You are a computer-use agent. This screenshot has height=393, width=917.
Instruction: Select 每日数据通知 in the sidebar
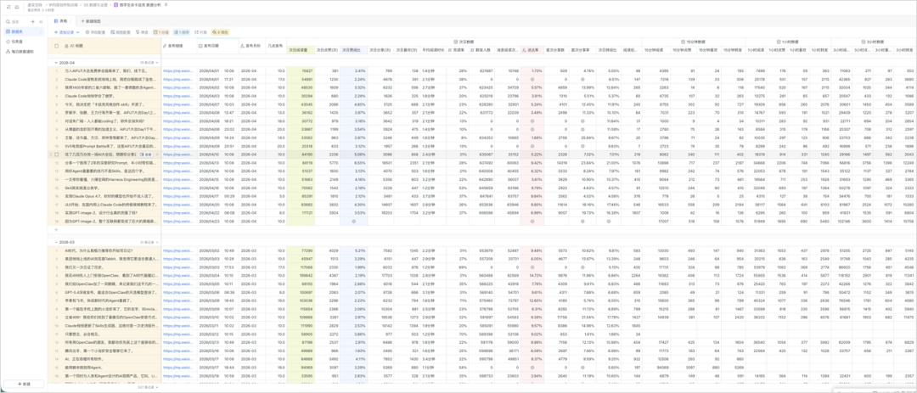[22, 51]
